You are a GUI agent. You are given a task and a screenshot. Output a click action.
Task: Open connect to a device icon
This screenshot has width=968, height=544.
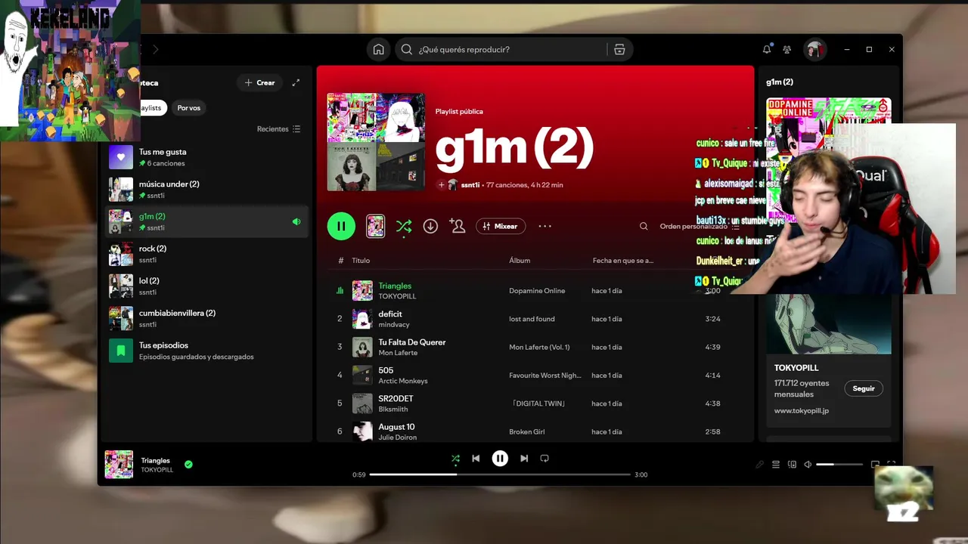tap(793, 465)
